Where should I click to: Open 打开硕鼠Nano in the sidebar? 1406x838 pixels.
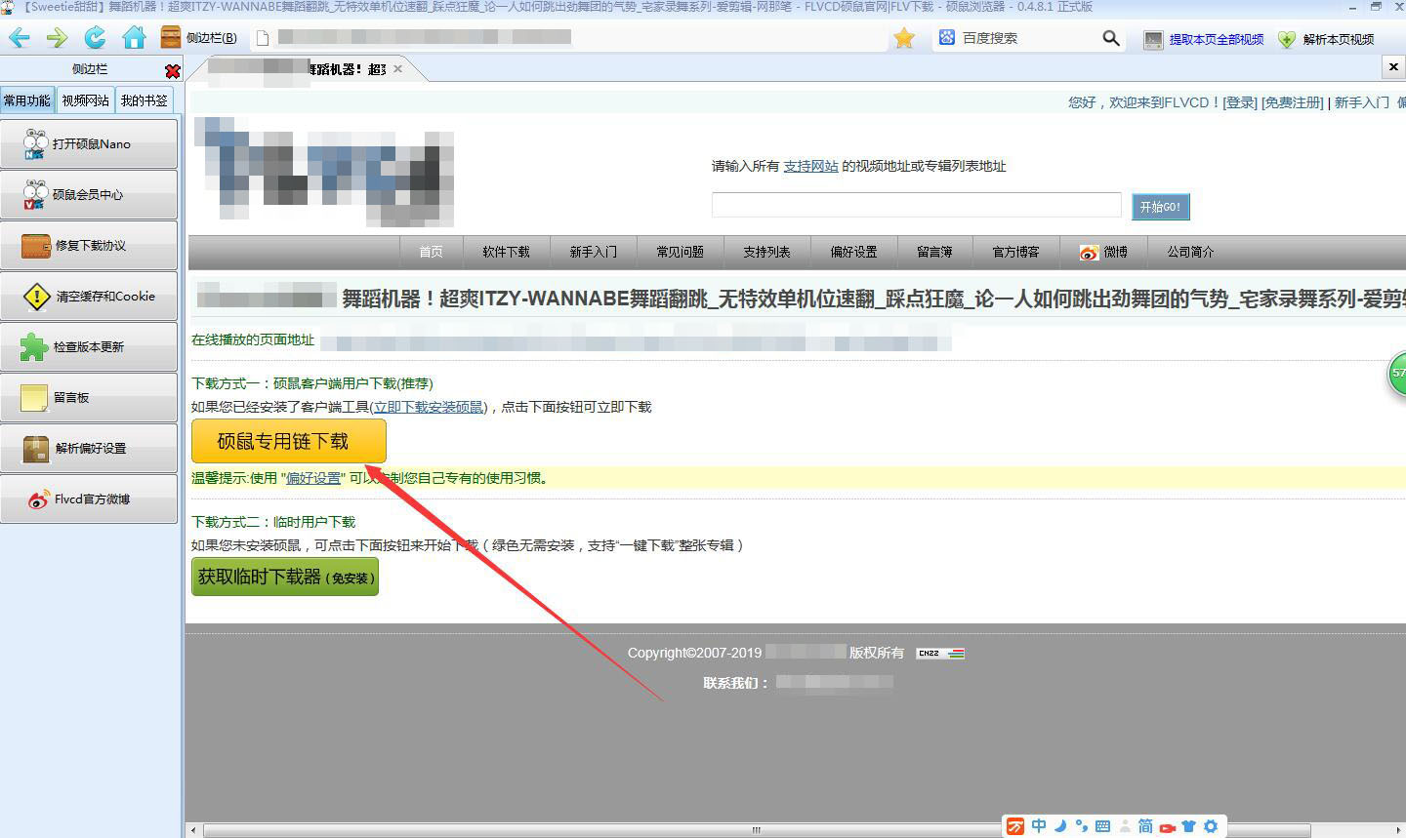tap(89, 143)
